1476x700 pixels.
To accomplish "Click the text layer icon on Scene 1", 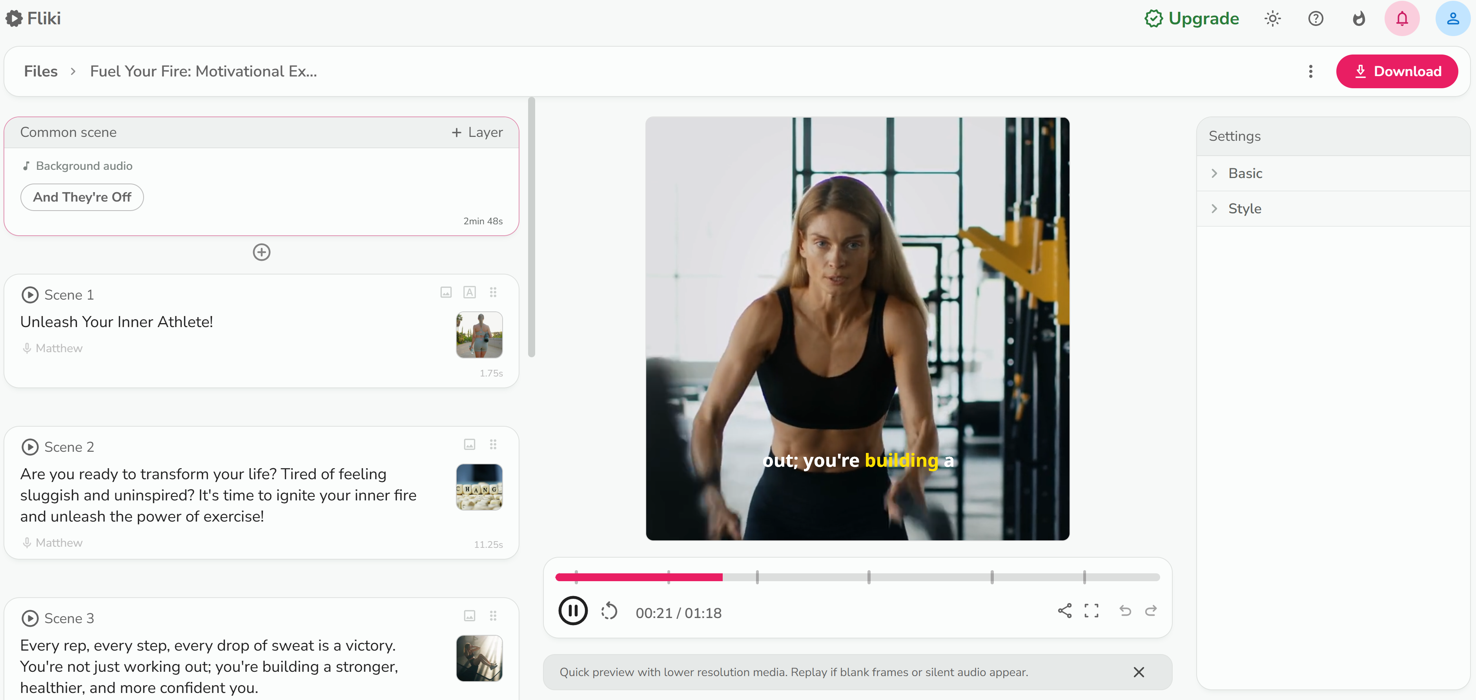I will pos(470,292).
